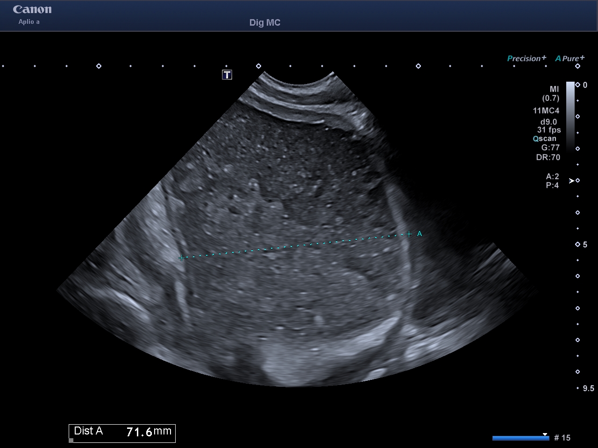
Task: Toggle the APure+ imaging setting
Action: [x=570, y=58]
